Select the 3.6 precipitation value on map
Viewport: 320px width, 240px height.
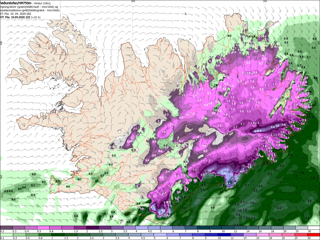(x=277, y=126)
